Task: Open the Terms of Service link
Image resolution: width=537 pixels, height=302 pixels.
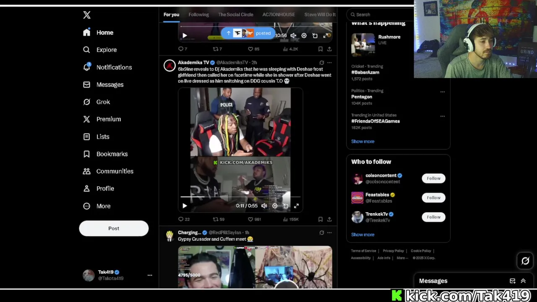Action: [363, 251]
